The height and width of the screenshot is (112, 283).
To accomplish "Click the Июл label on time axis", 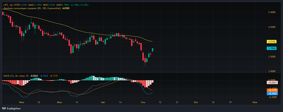I will click(x=59, y=102).
